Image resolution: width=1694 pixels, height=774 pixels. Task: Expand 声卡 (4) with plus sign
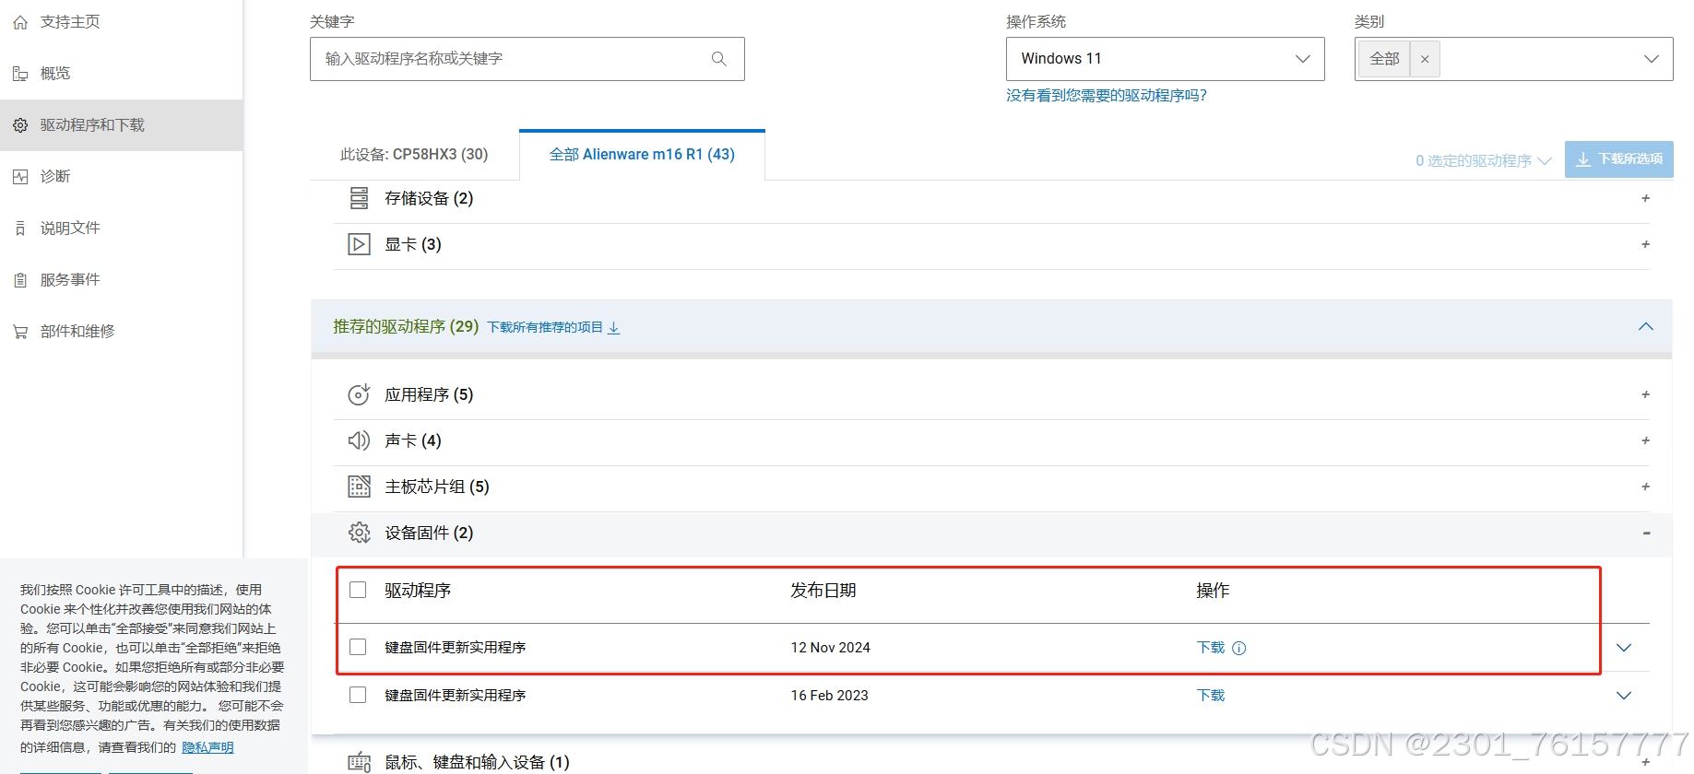click(1645, 441)
